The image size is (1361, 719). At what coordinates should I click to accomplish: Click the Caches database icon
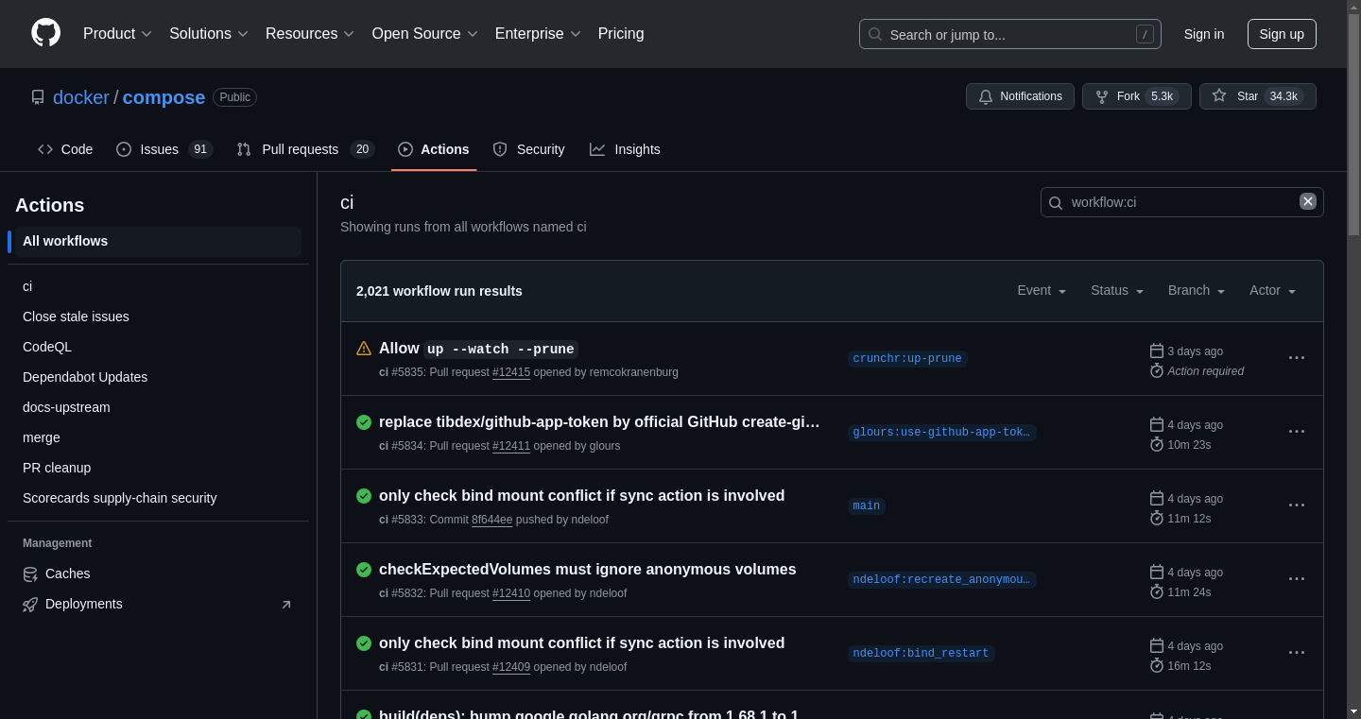[30, 573]
